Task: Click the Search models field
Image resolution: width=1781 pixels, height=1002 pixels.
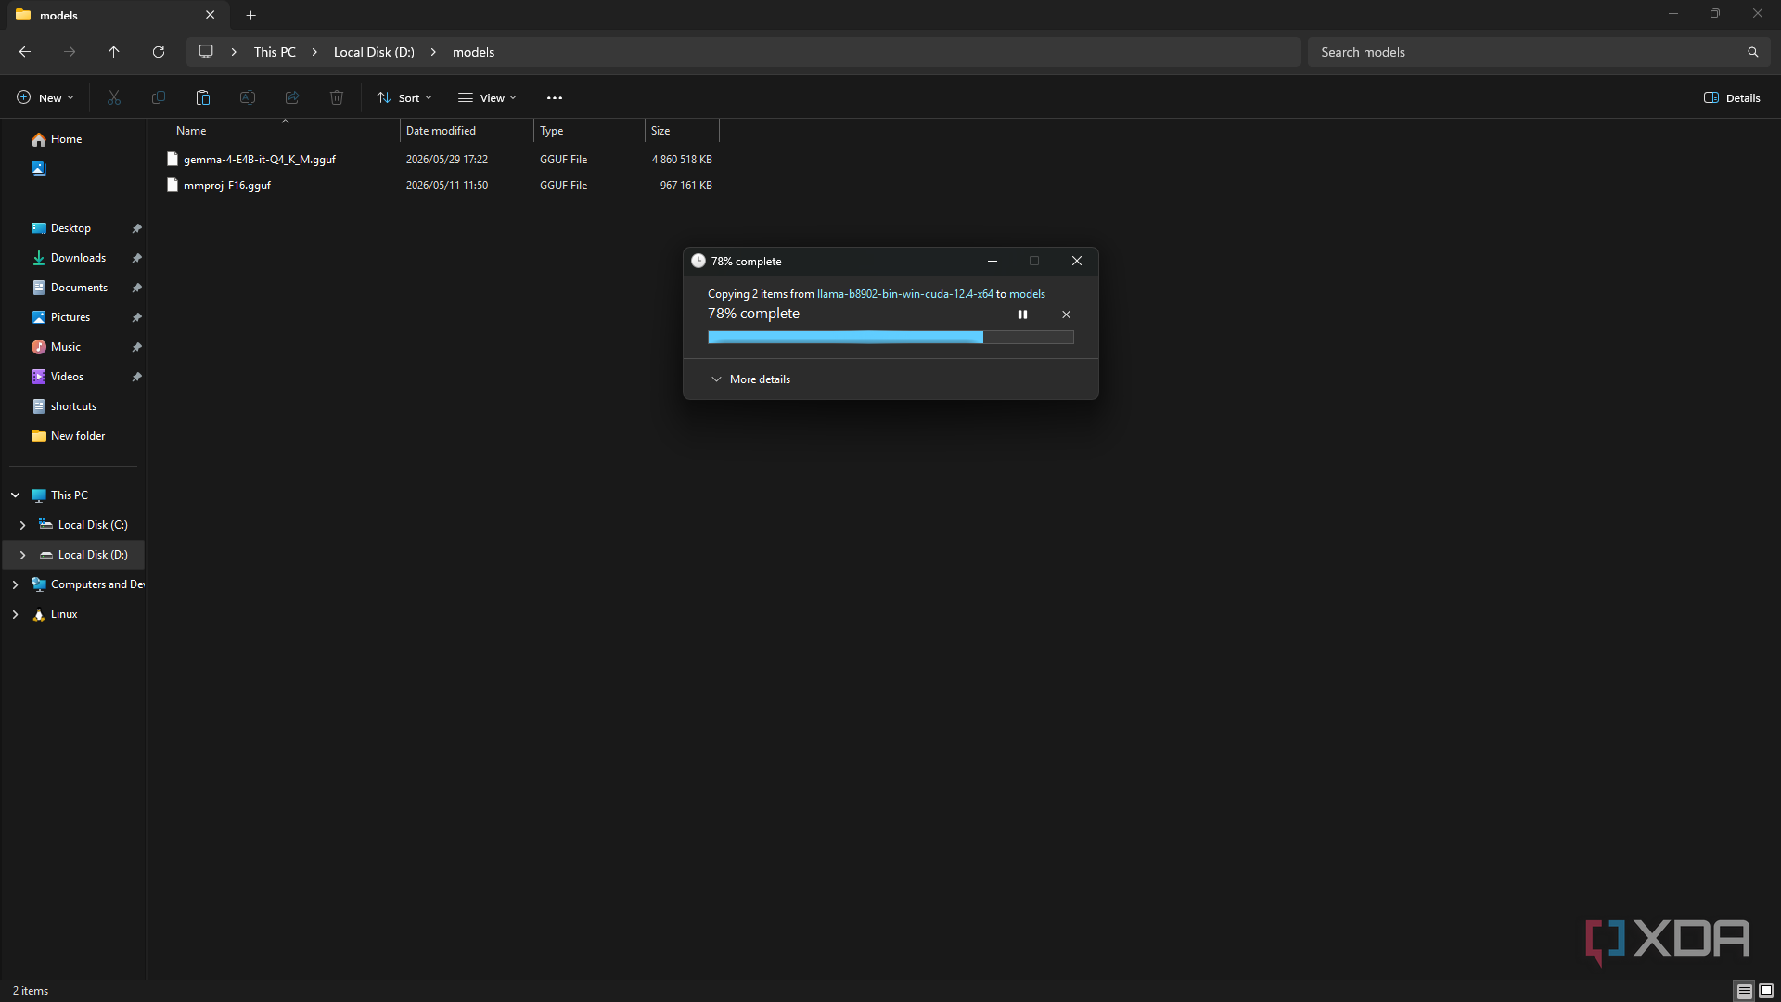Action: 1539,52
